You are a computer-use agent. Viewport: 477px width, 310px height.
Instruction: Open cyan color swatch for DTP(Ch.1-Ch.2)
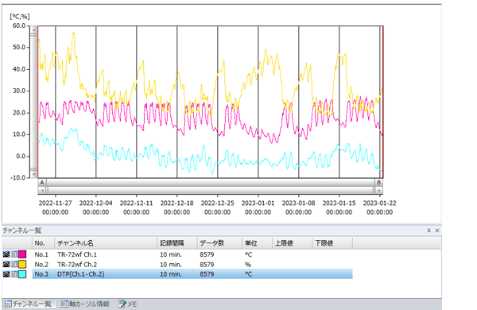click(x=22, y=274)
